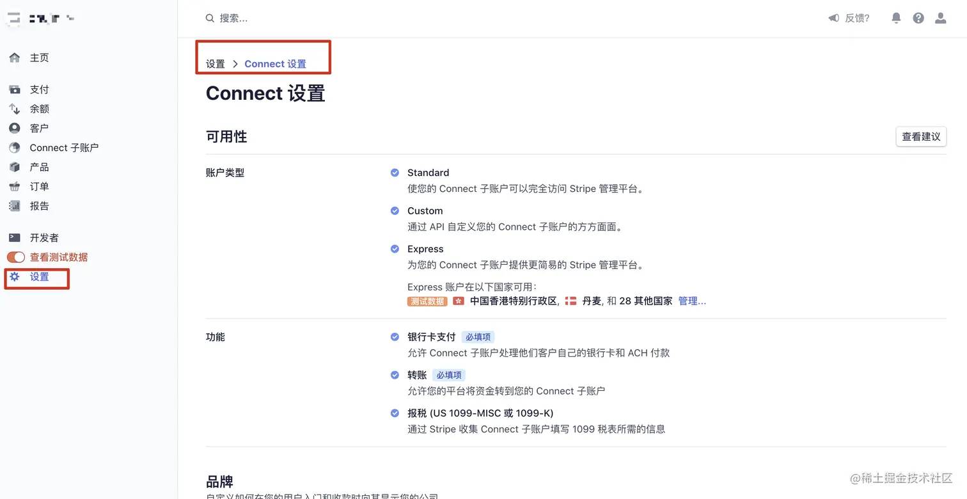The height and width of the screenshot is (499, 967).
Task: Click the Denmark flag icon
Action: pyautogui.click(x=570, y=301)
